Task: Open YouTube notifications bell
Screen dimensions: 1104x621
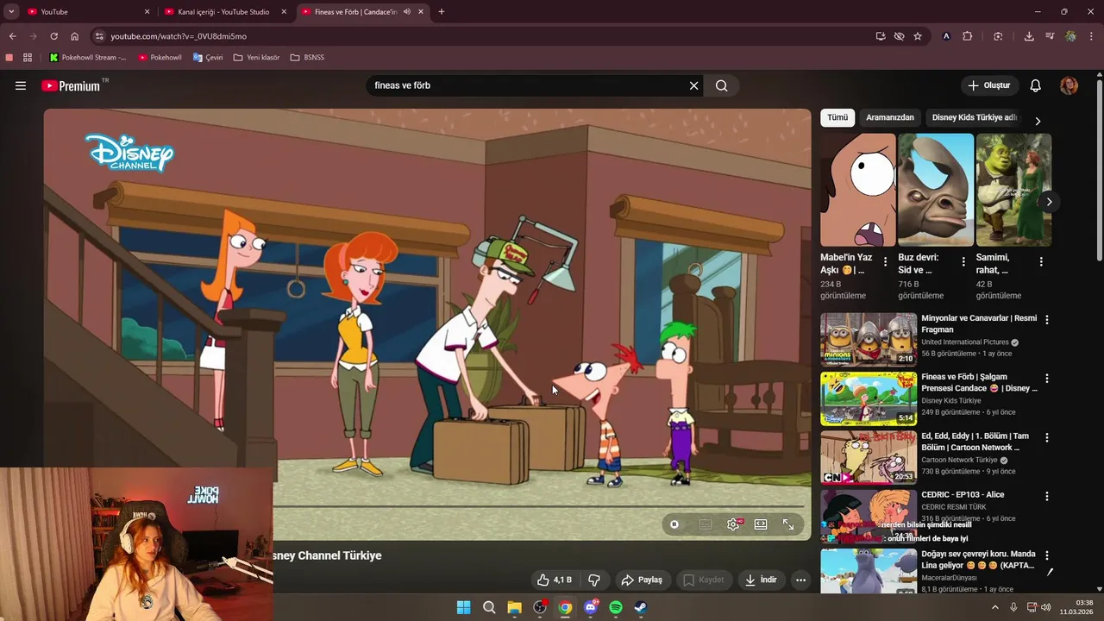Action: click(x=1036, y=85)
